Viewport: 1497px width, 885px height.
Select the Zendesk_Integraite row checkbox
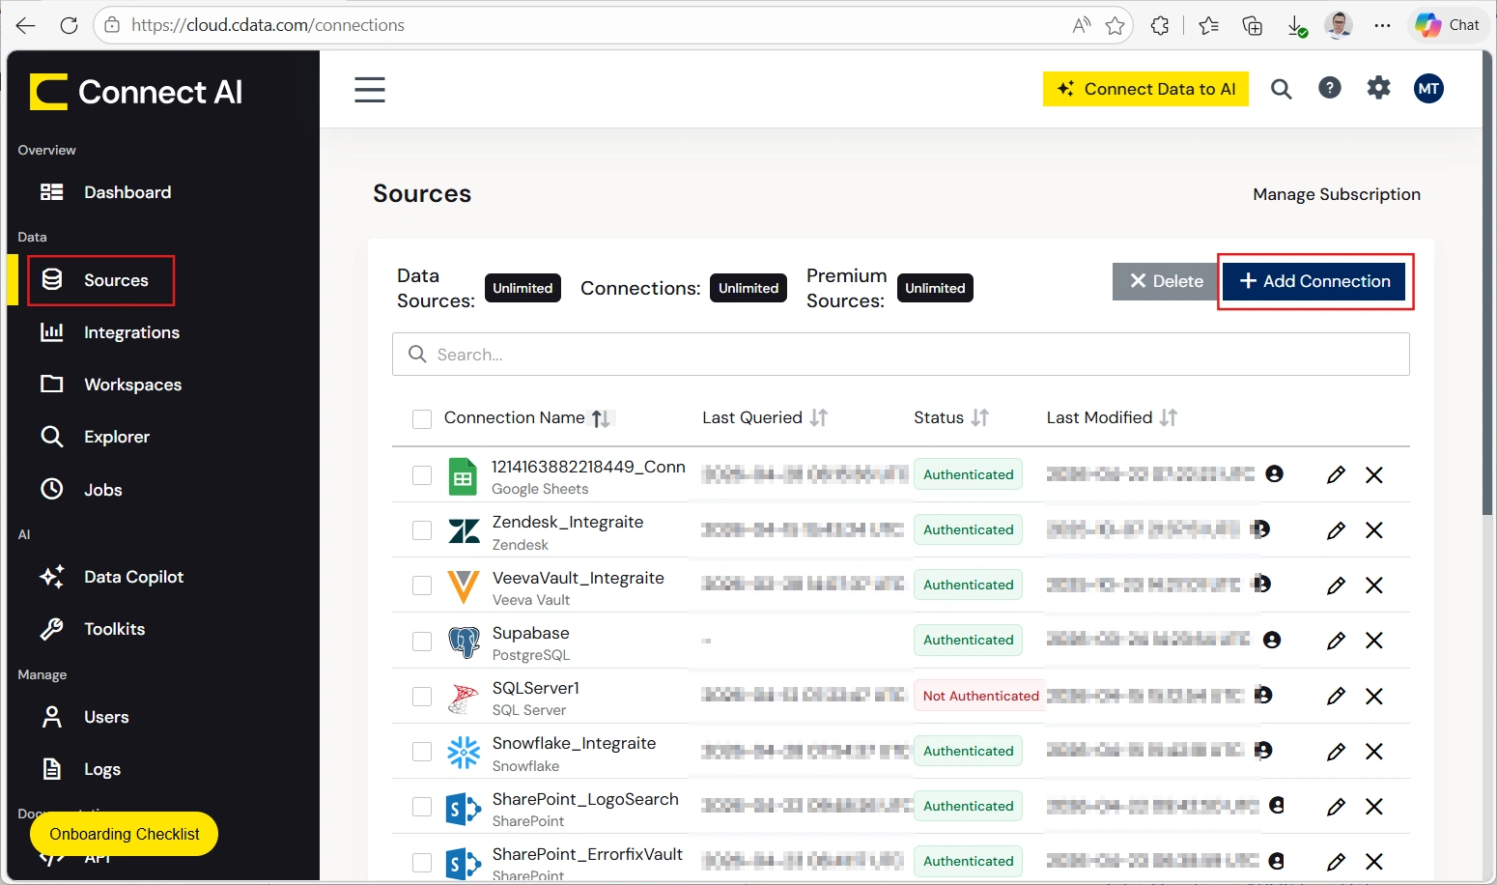point(421,529)
